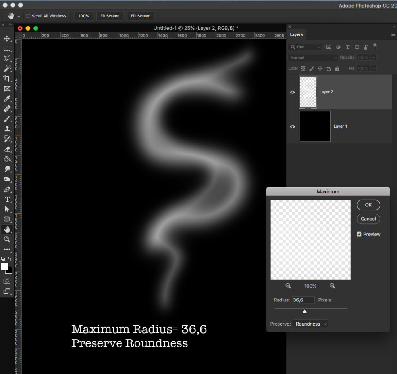Viewport: 397px width, 374px height.
Task: Hide Layer 1 visibility
Action: point(293,126)
